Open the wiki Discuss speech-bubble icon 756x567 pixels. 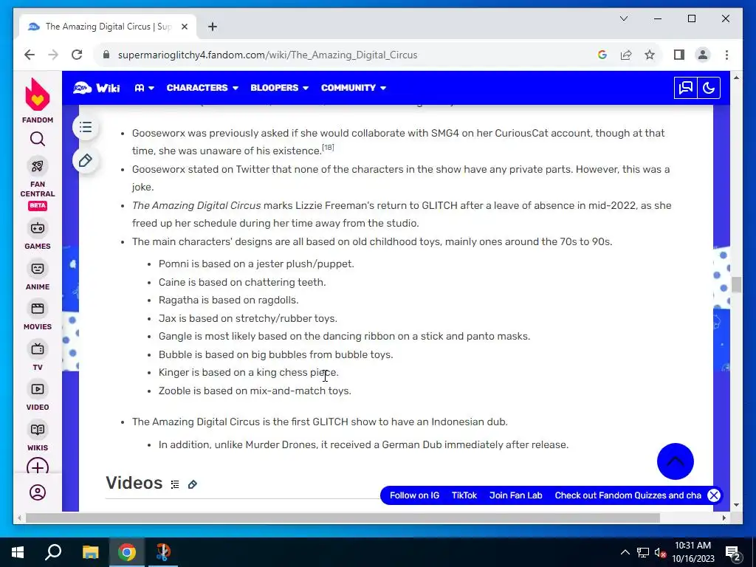tap(685, 88)
